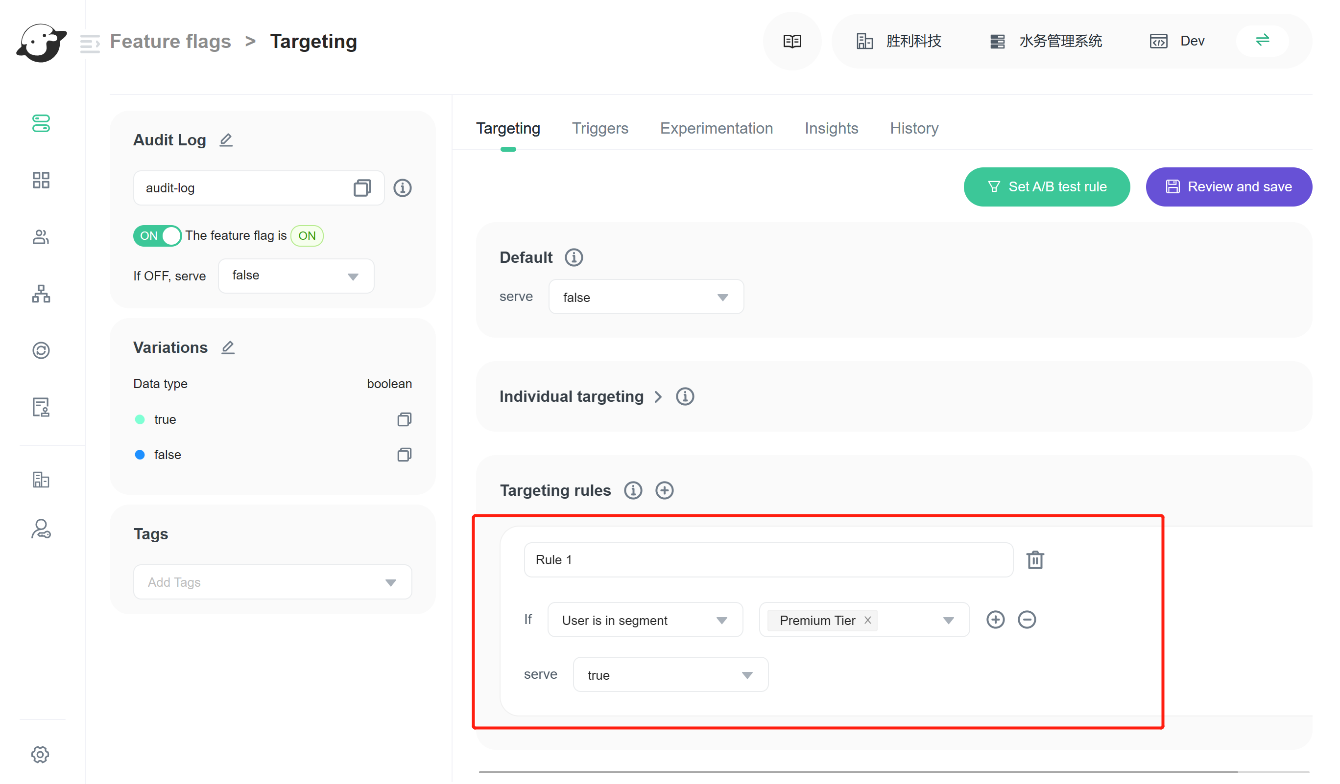Screen dimensions: 1340x784
Task: Open the grid dashboard sidebar icon
Action: pos(41,180)
